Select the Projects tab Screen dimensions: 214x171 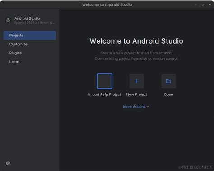30,36
